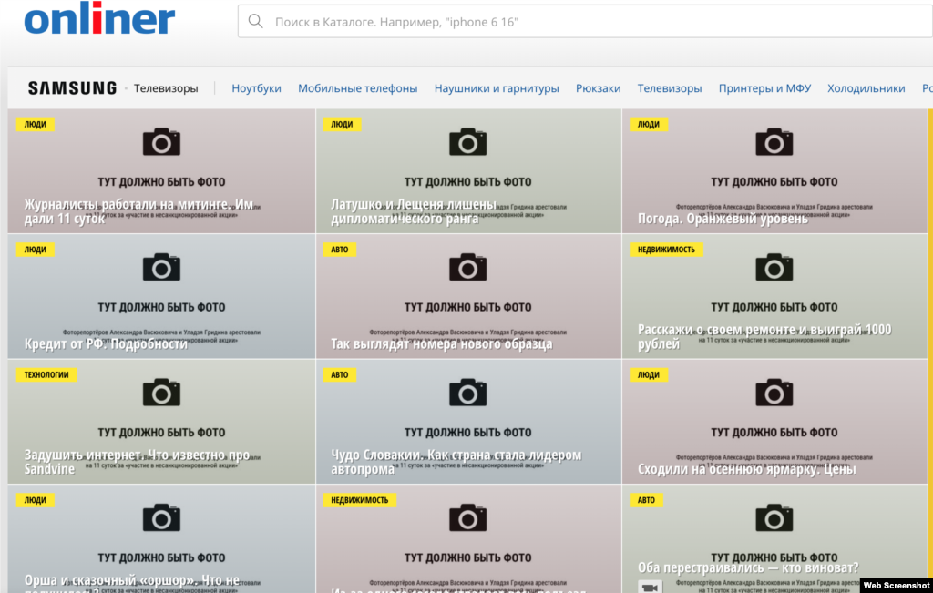The width and height of the screenshot is (933, 593).
Task: Click the Onliner logo
Action: [99, 20]
